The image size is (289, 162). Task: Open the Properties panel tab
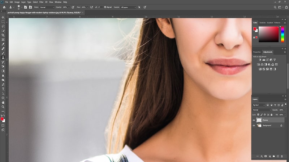point(257,52)
